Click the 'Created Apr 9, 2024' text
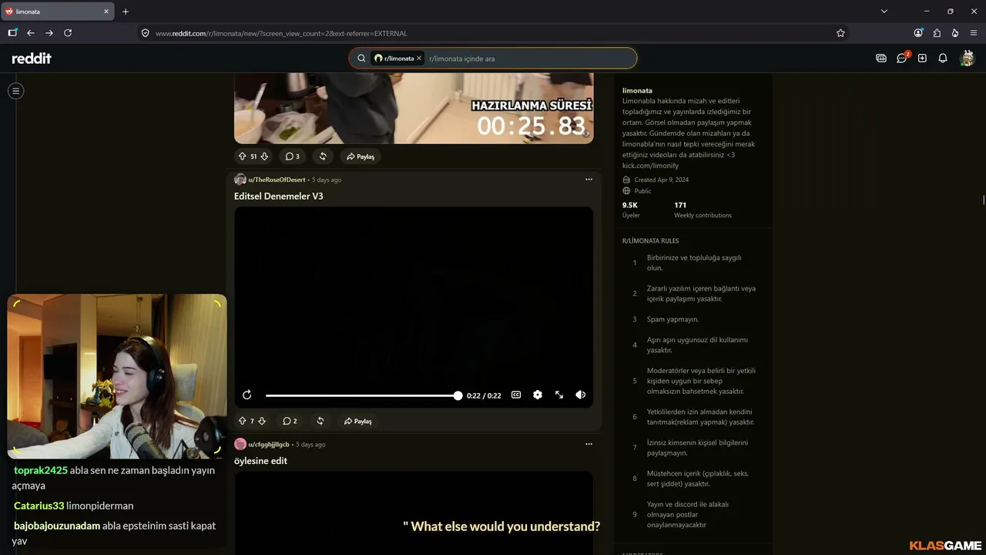This screenshot has height=555, width=986. click(x=662, y=180)
